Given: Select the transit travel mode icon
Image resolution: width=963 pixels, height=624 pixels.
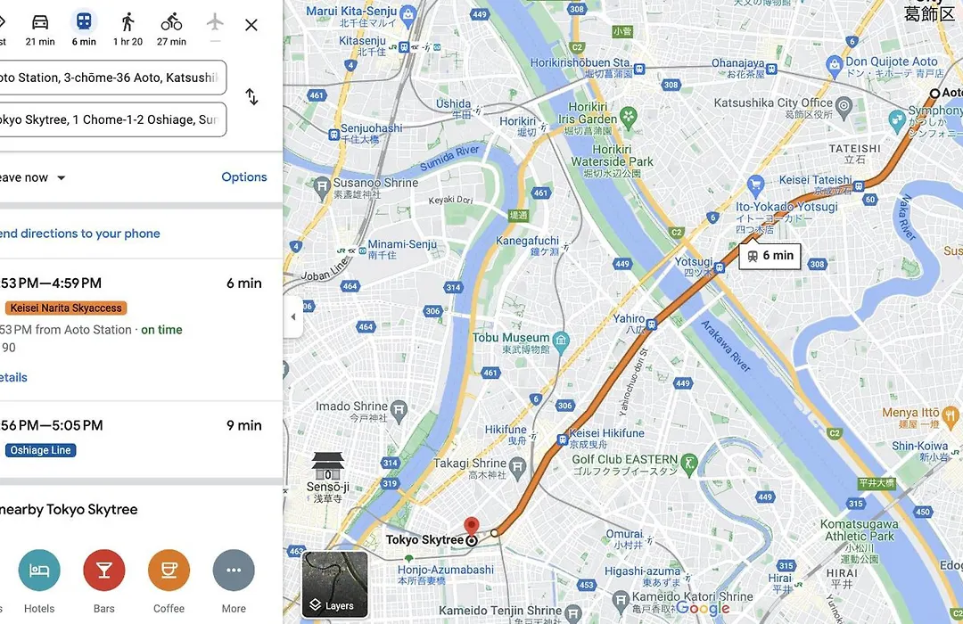Looking at the screenshot, I should click(x=84, y=22).
